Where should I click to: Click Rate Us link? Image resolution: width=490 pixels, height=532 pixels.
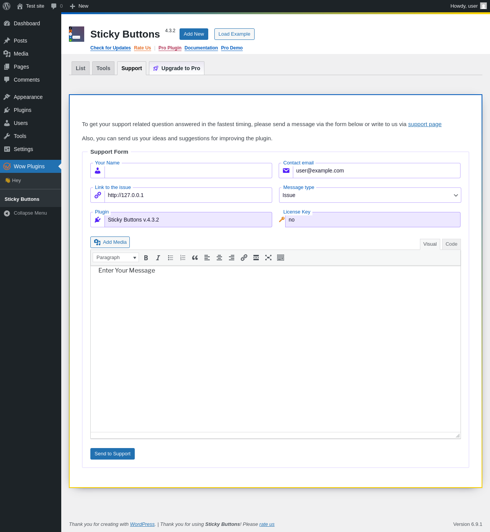tap(142, 48)
